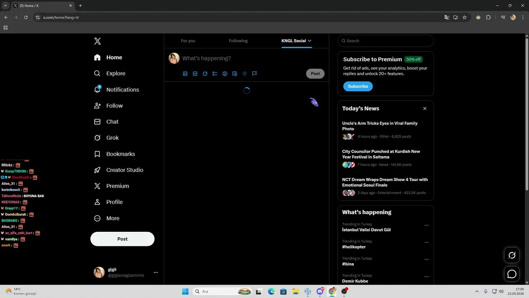Viewport: 529px width, 298px height.
Task: Open the floating chat messages button
Action: coord(512,274)
